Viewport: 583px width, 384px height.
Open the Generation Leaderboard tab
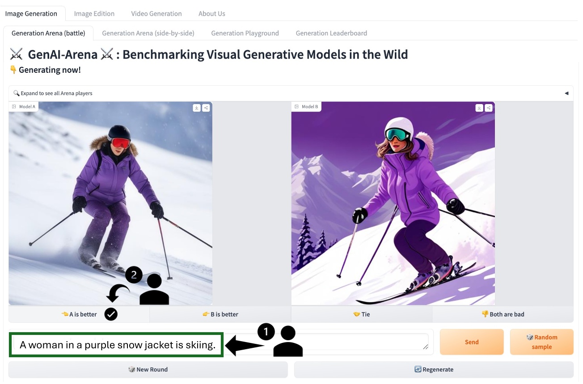[331, 33]
